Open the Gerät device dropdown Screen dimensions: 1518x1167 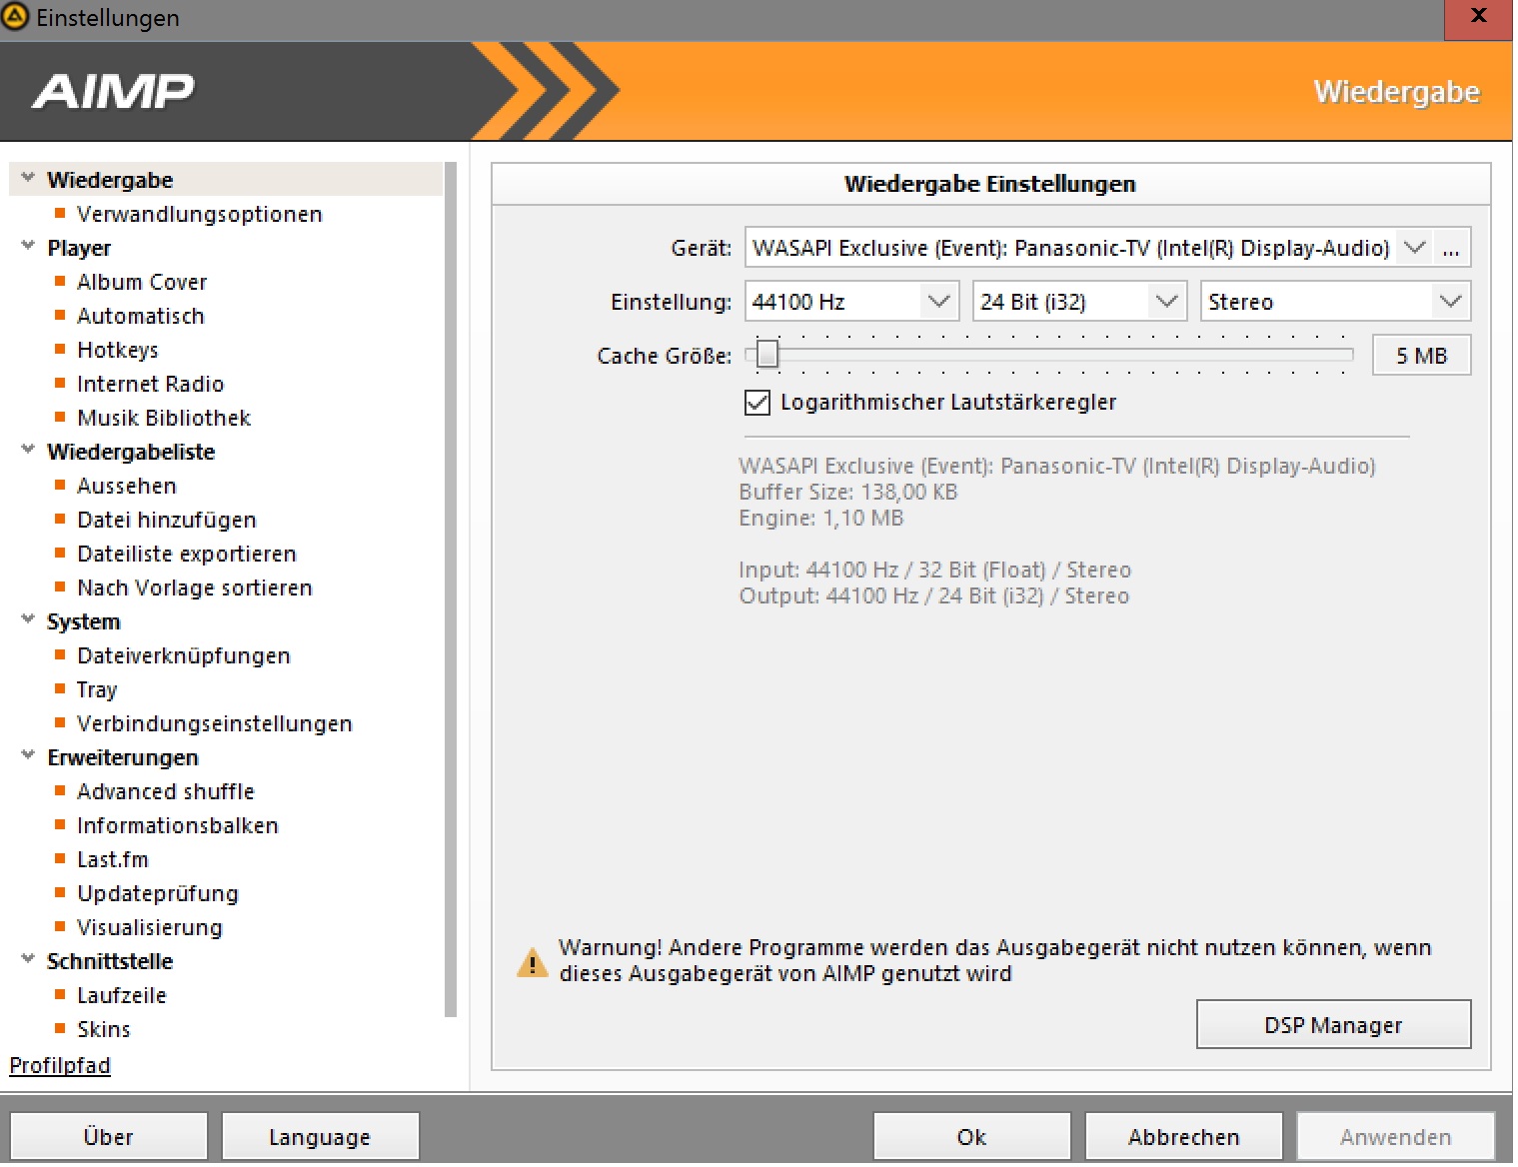[1414, 248]
